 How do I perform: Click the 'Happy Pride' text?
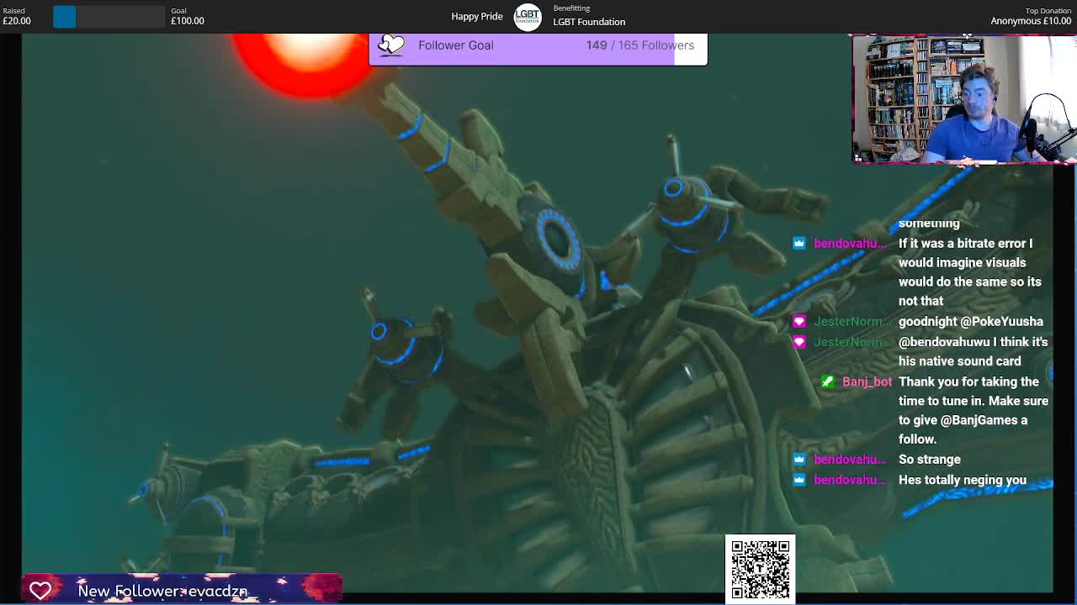pyautogui.click(x=476, y=16)
